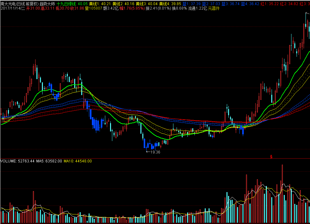
Task: Click the closing price 收31.86
Action: tap(77, 9)
